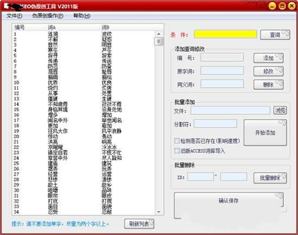Focus the 分割符 input field
The image size is (298, 235).
(x=216, y=123)
